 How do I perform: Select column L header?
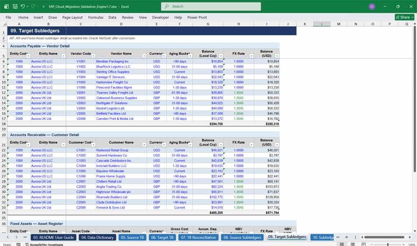coord(322,24)
